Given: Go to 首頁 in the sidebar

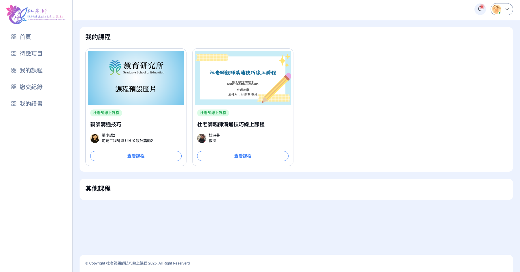Looking at the screenshot, I should pyautogui.click(x=25, y=37).
